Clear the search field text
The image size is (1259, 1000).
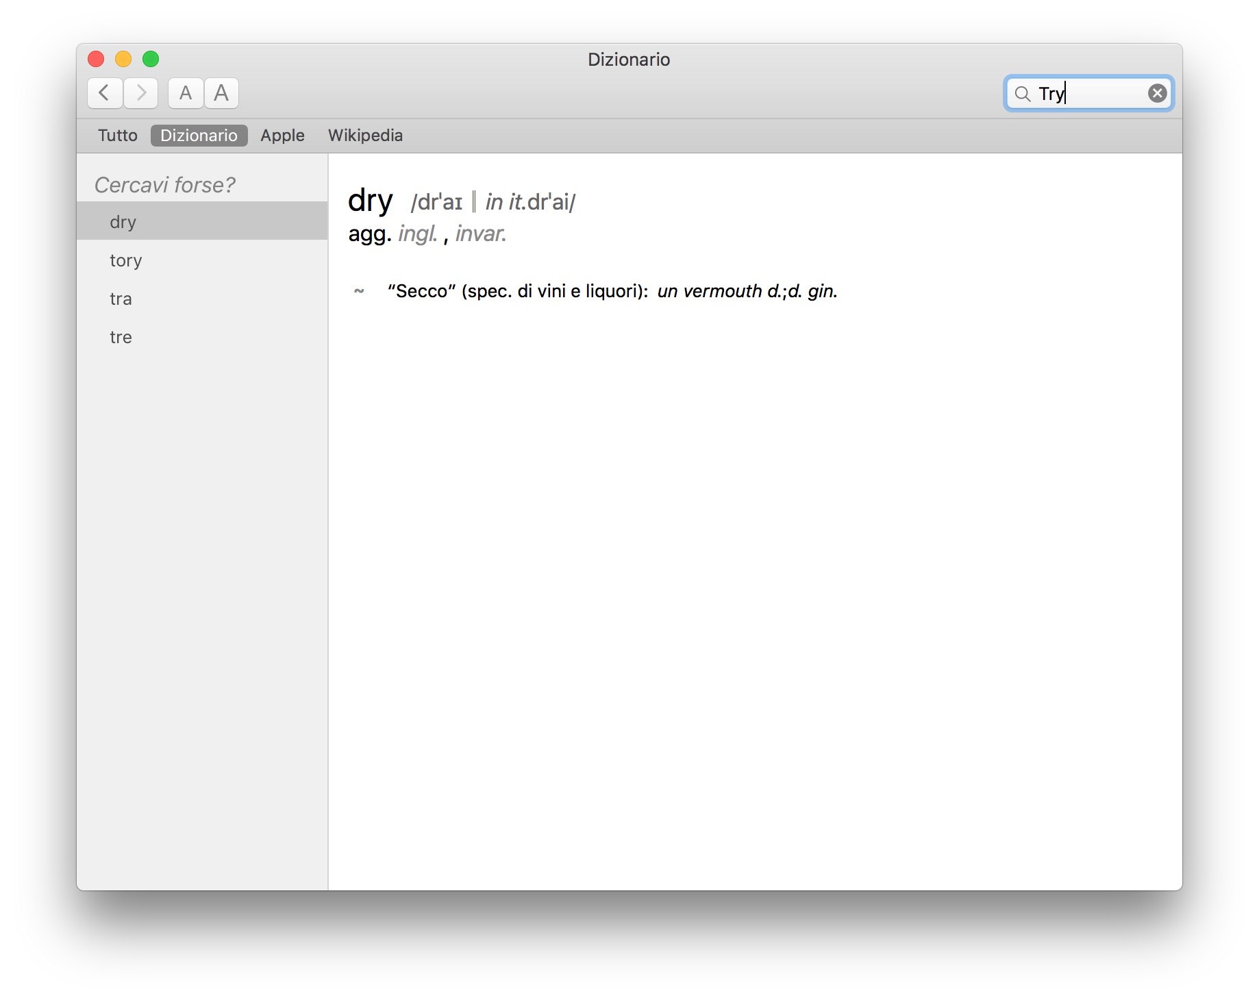coord(1157,93)
